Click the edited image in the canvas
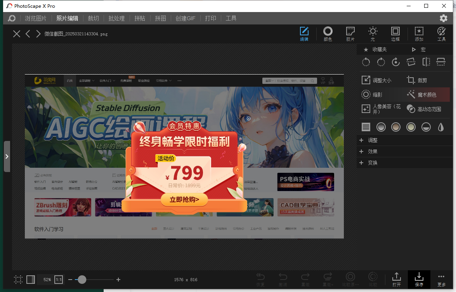456x292 pixels. pyautogui.click(x=184, y=156)
